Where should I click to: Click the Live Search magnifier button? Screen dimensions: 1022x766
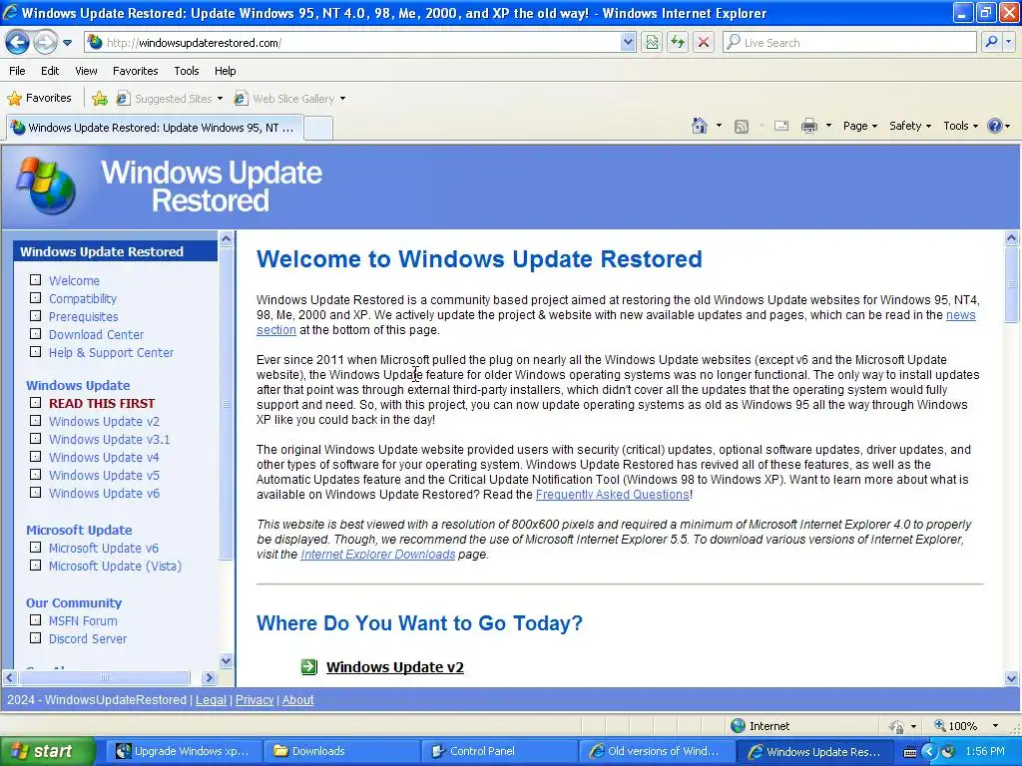pyautogui.click(x=991, y=42)
